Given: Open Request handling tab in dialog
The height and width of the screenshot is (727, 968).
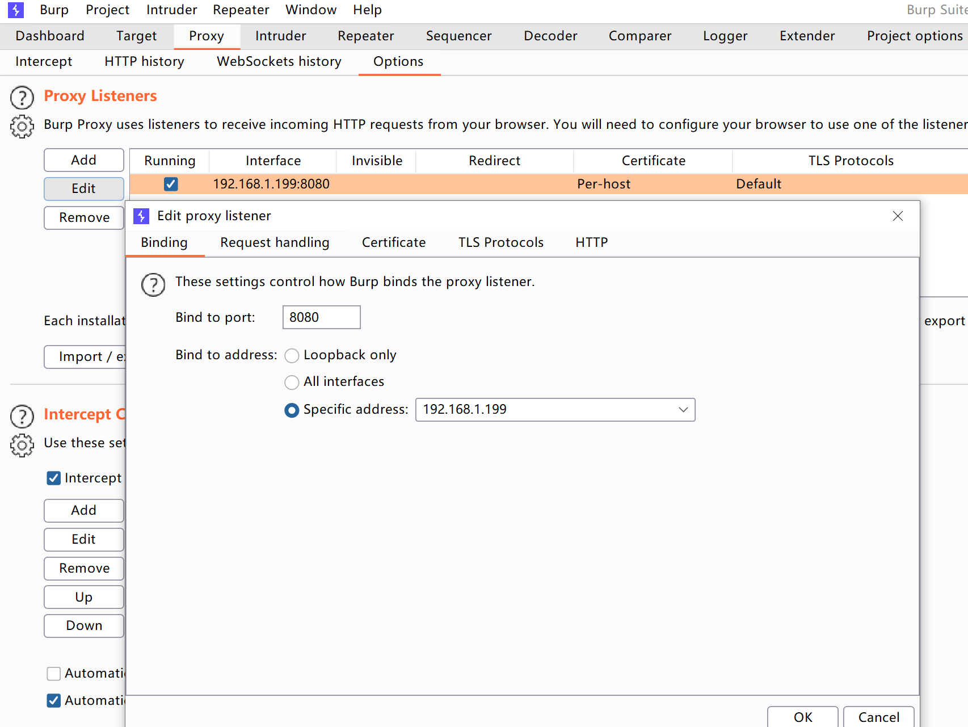Looking at the screenshot, I should click(x=275, y=242).
